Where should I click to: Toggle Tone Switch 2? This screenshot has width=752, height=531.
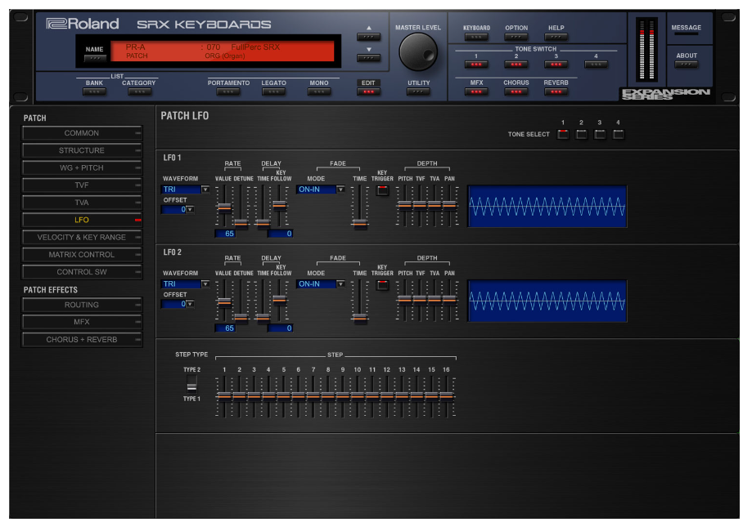tap(516, 65)
